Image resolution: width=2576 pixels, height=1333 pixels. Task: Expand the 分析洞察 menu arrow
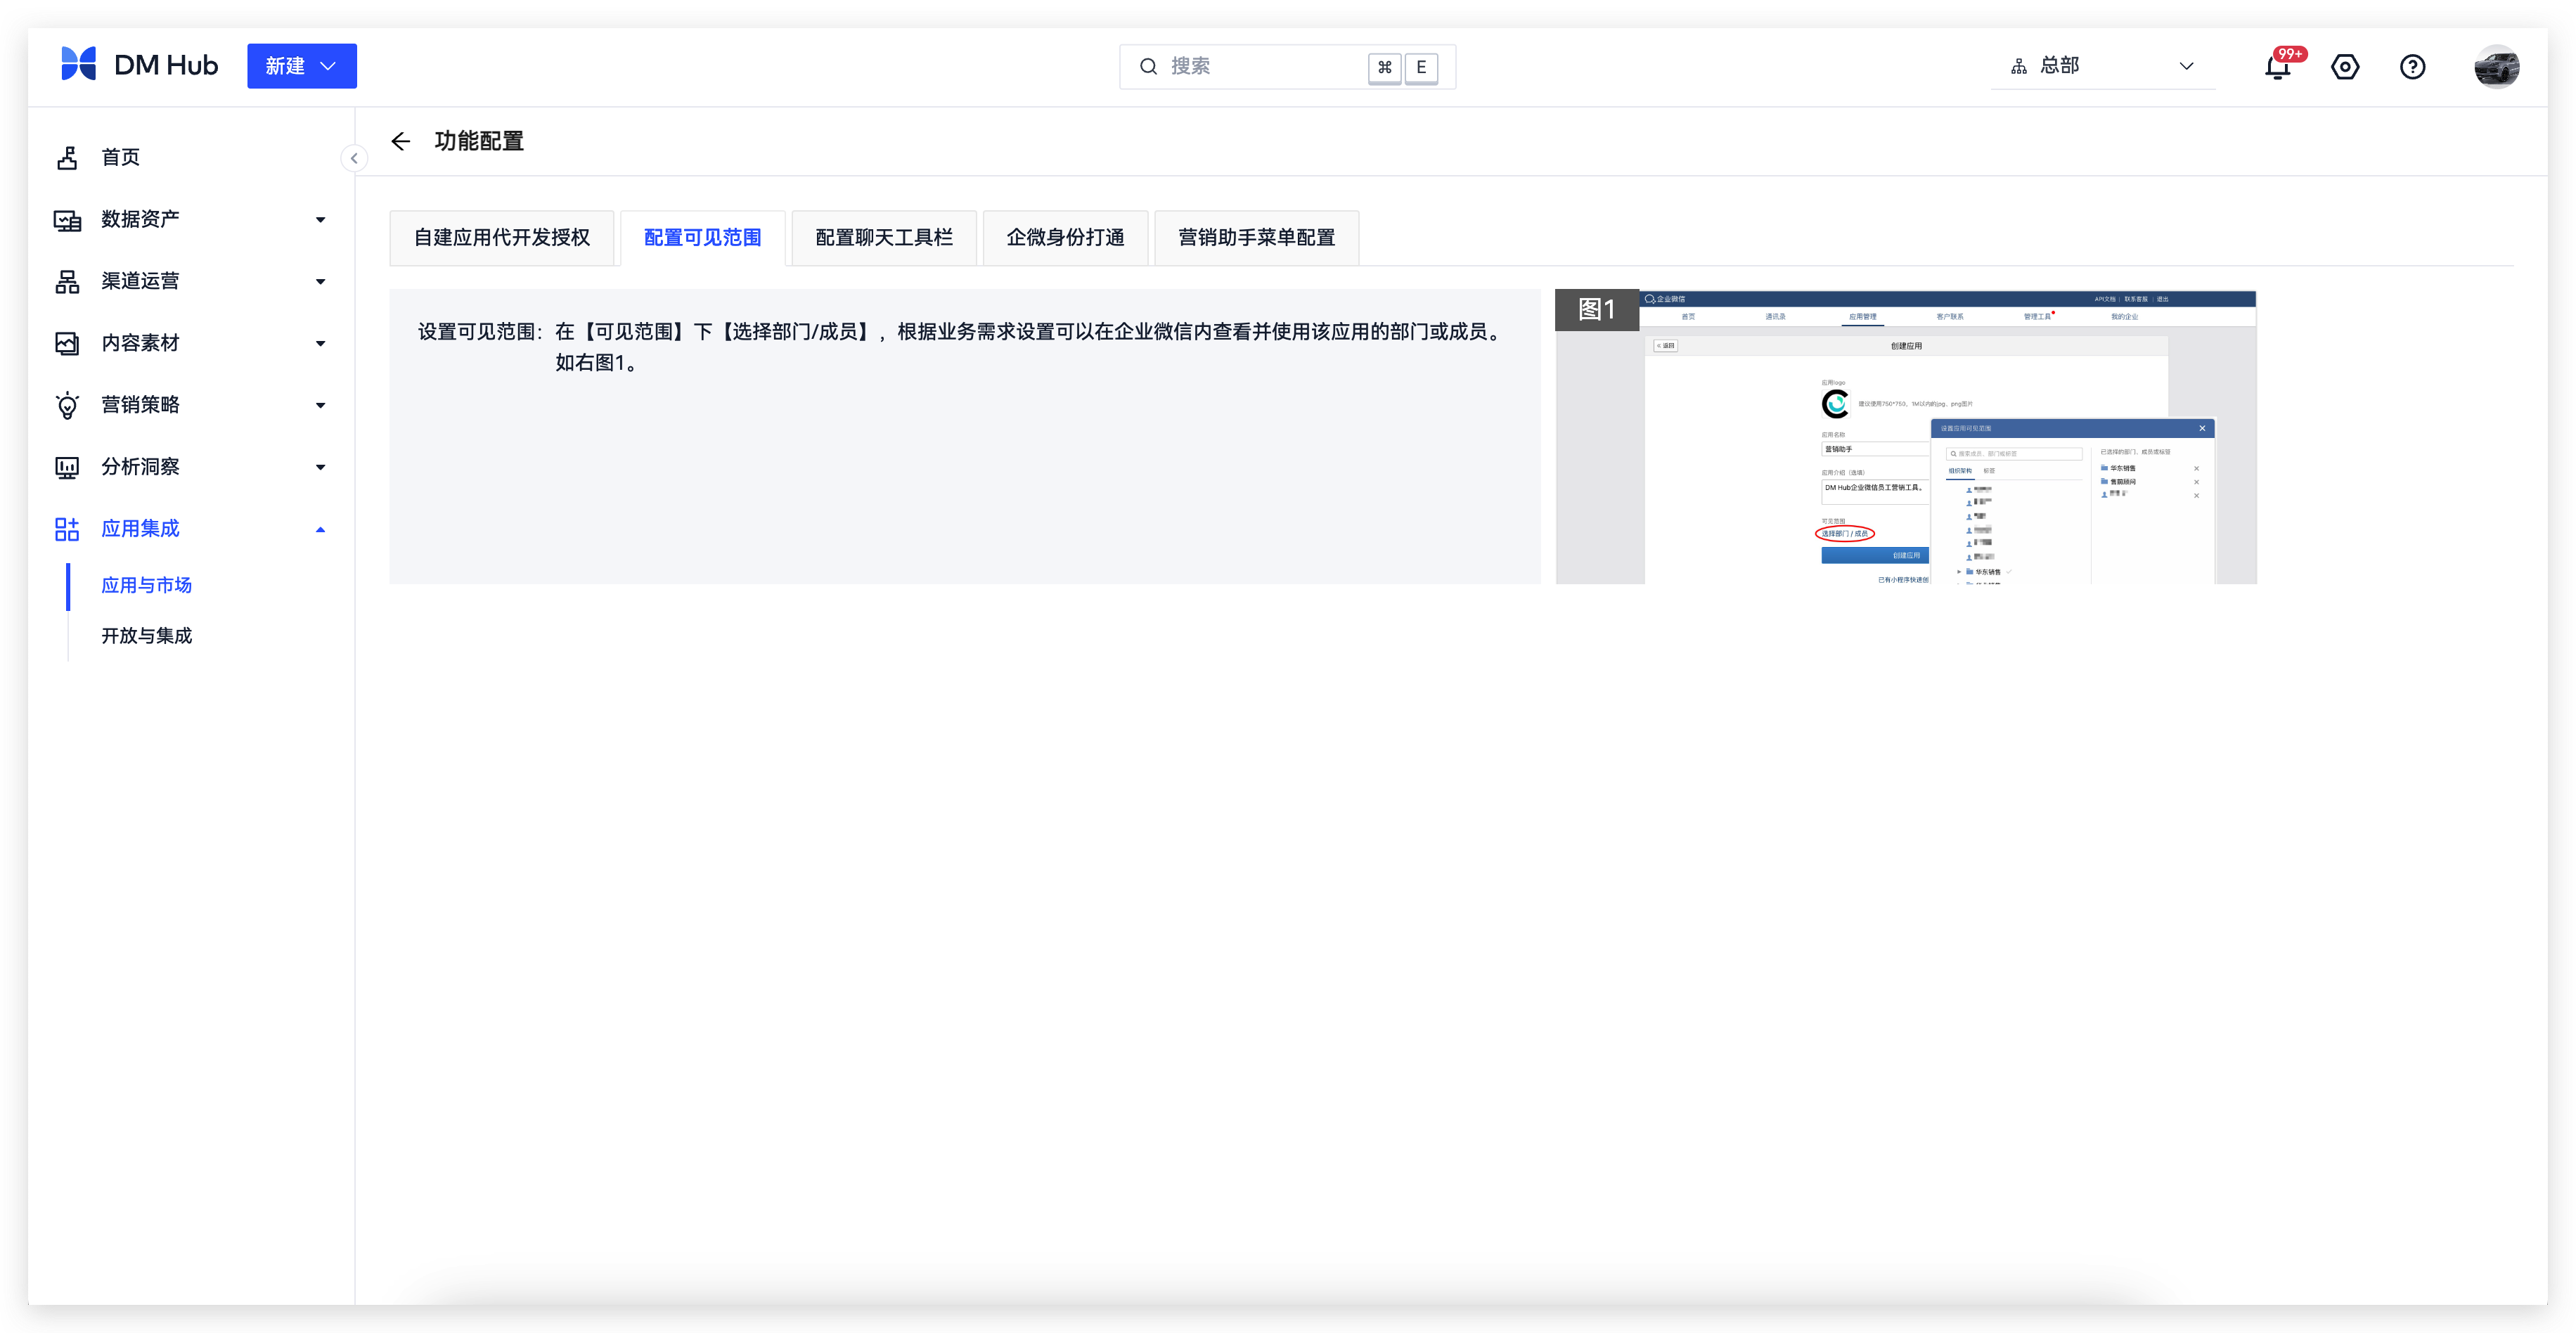tap(320, 467)
